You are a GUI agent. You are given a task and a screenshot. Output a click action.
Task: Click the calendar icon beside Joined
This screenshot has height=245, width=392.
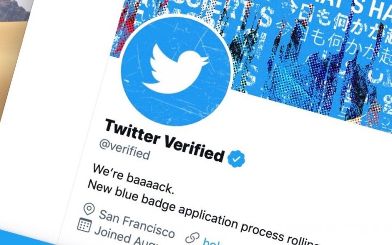[x=84, y=225]
